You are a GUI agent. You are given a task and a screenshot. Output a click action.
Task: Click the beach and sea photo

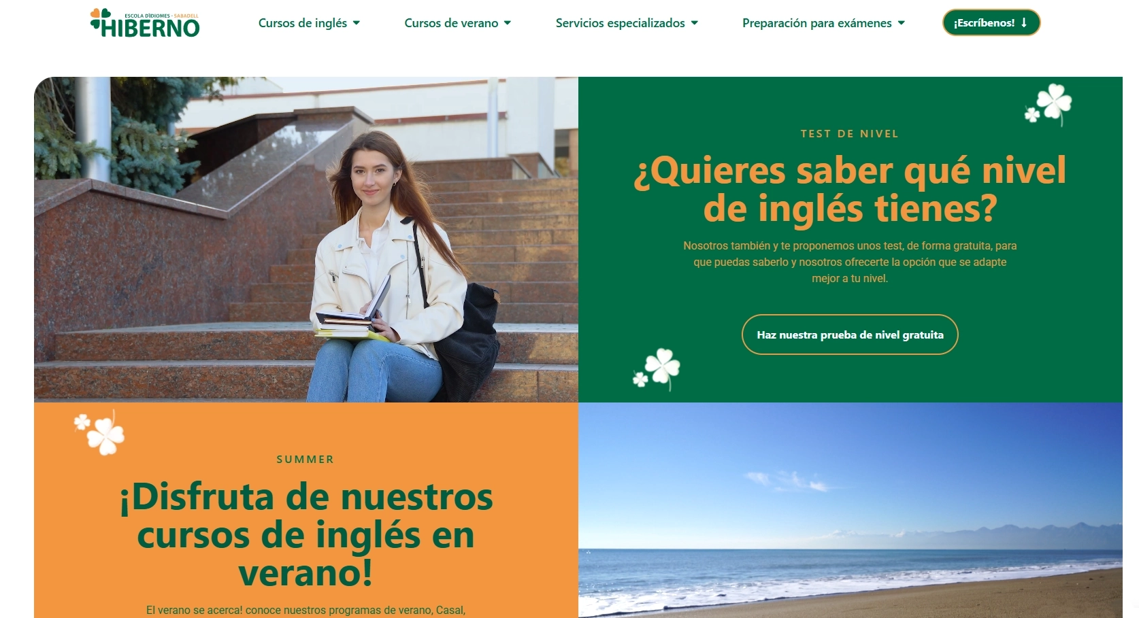(851, 510)
